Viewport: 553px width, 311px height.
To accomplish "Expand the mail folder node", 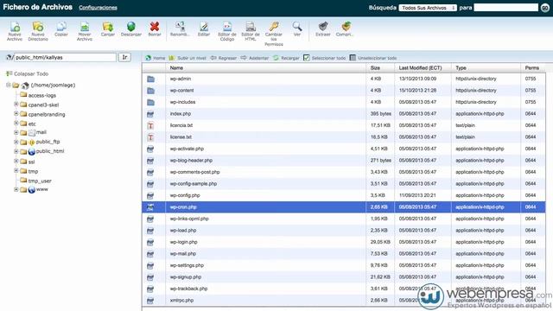I will point(16,132).
